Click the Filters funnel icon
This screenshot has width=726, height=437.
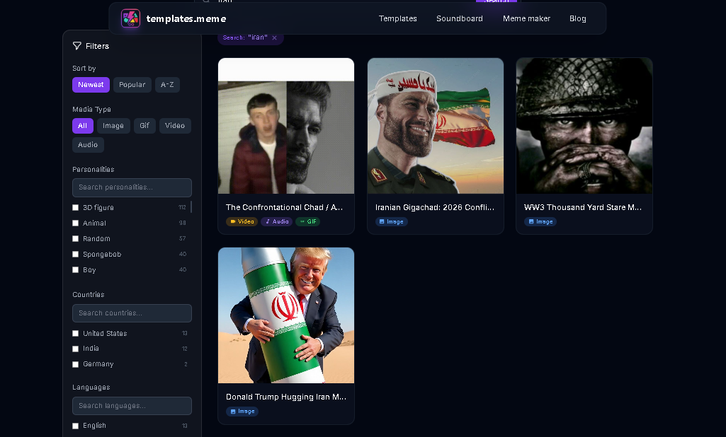tap(77, 46)
